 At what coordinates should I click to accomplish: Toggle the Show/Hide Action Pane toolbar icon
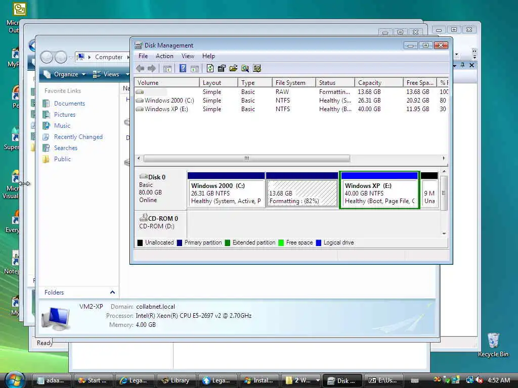195,69
